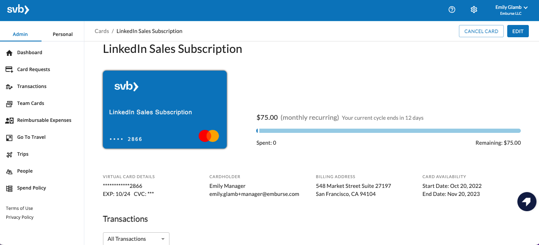Click the CANCEL CARD button
The height and width of the screenshot is (245, 539).
(481, 31)
